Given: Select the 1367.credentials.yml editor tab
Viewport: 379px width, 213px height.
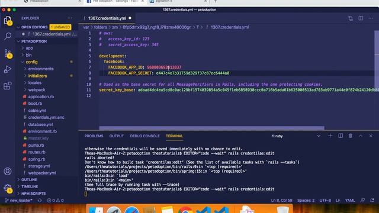Looking at the screenshot, I should pyautogui.click(x=107, y=18).
